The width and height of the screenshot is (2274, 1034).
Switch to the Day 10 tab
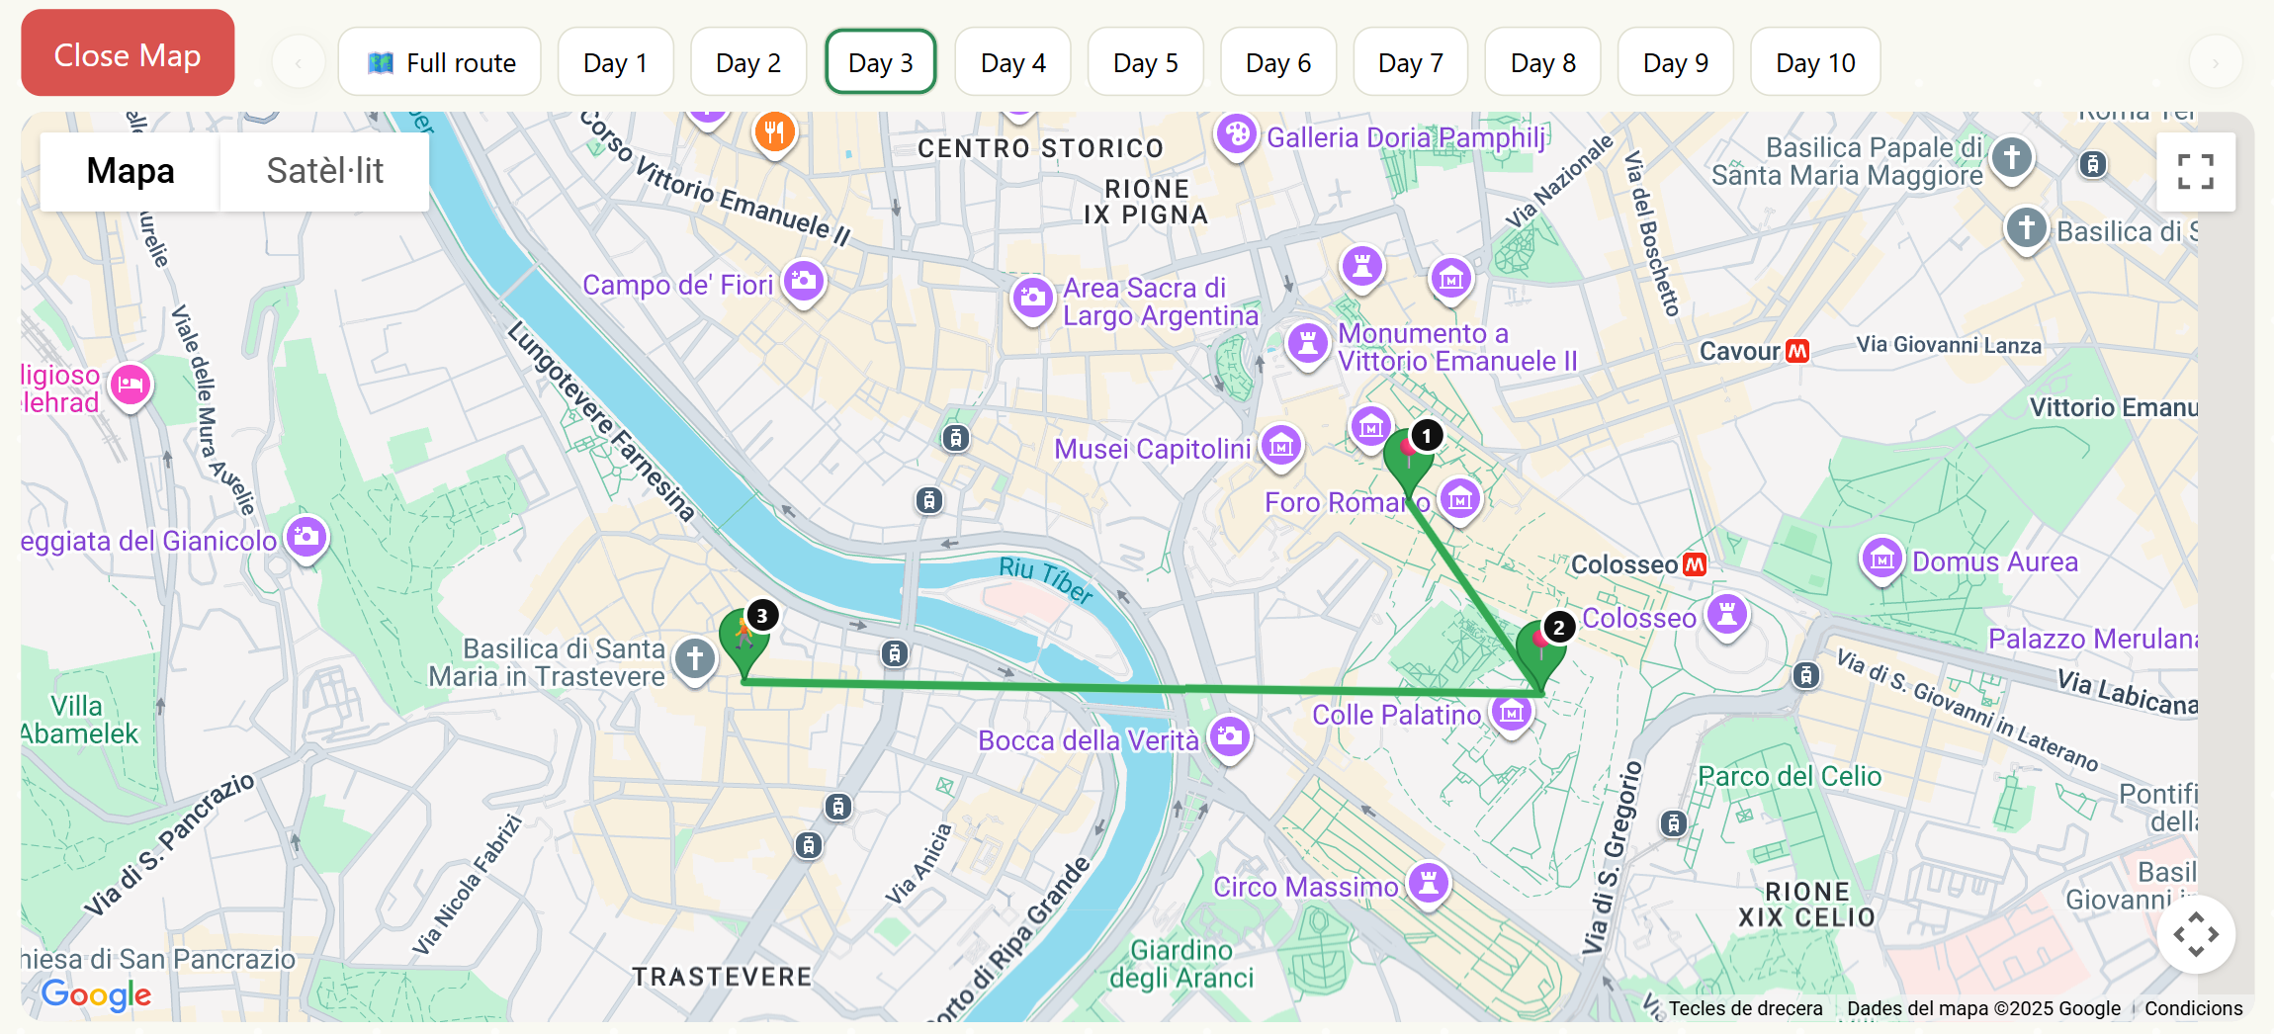click(1814, 61)
